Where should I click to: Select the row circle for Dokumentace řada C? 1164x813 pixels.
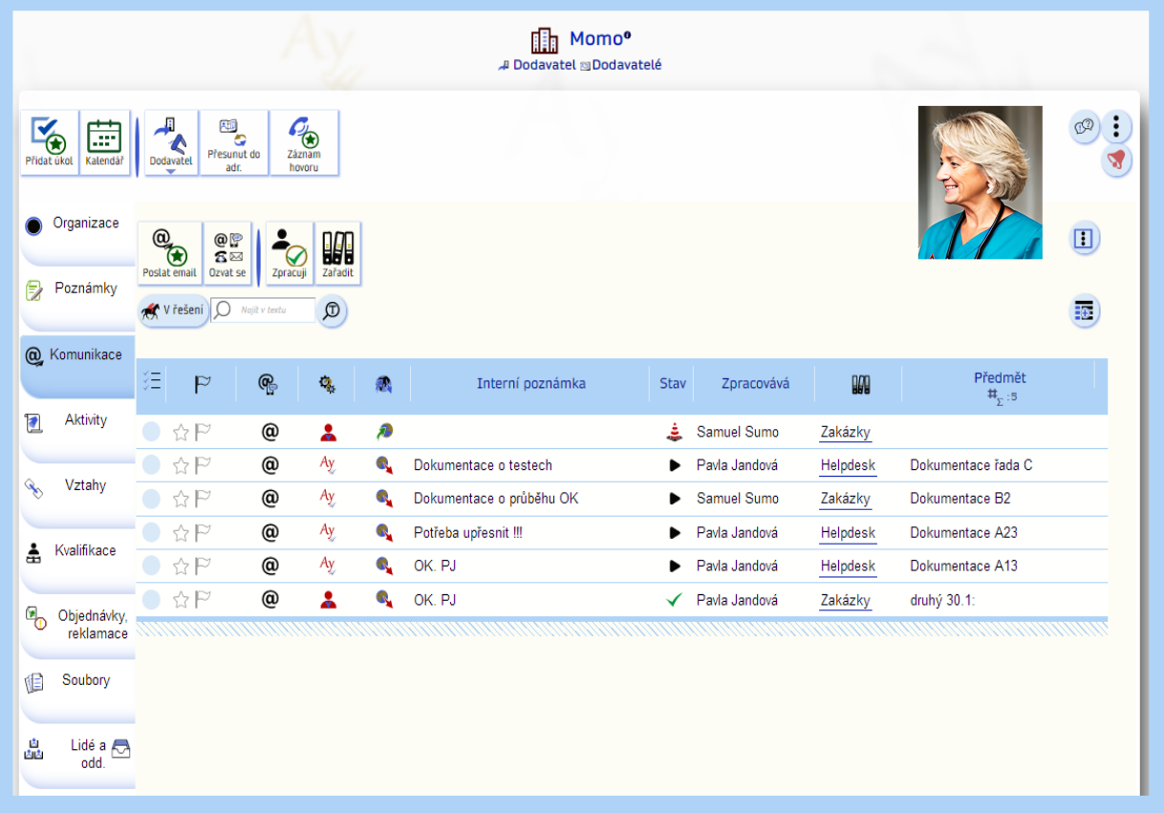151,465
